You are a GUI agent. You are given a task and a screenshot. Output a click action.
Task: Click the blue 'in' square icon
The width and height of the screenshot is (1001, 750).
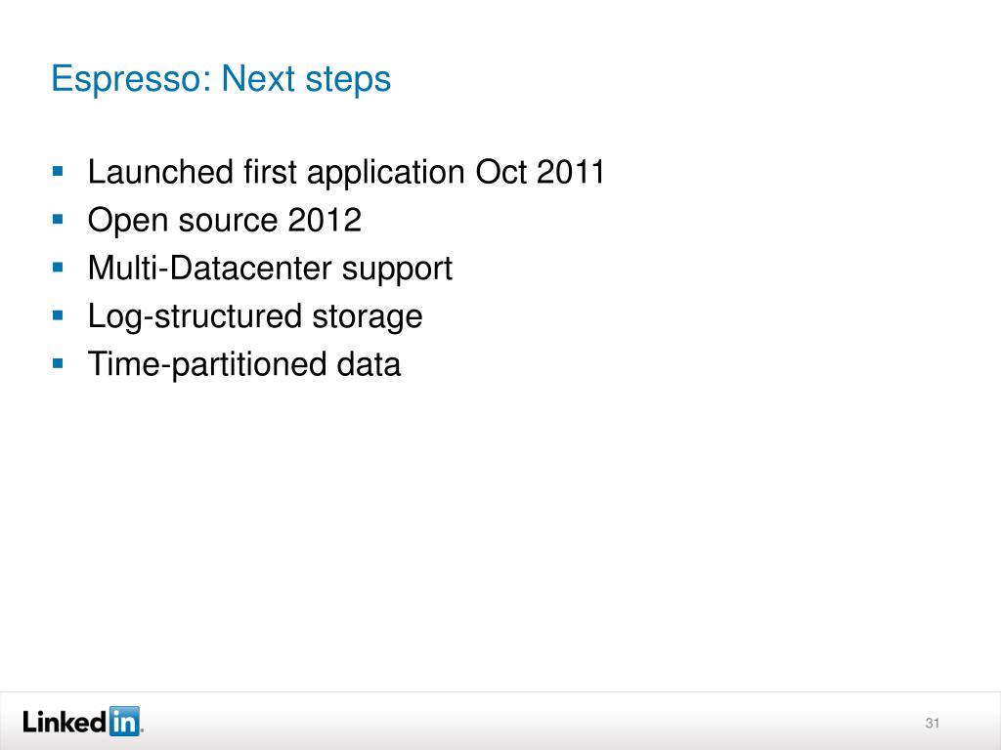click(x=124, y=722)
